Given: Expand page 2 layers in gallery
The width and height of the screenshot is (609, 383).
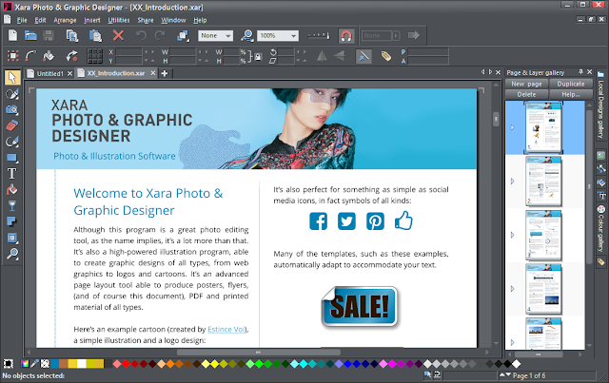Looking at the screenshot, I should 512,182.
